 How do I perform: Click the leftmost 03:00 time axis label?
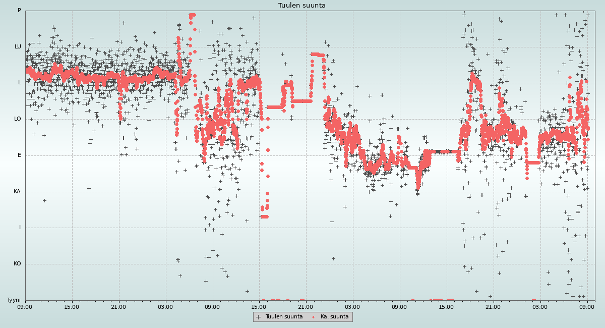click(165, 306)
